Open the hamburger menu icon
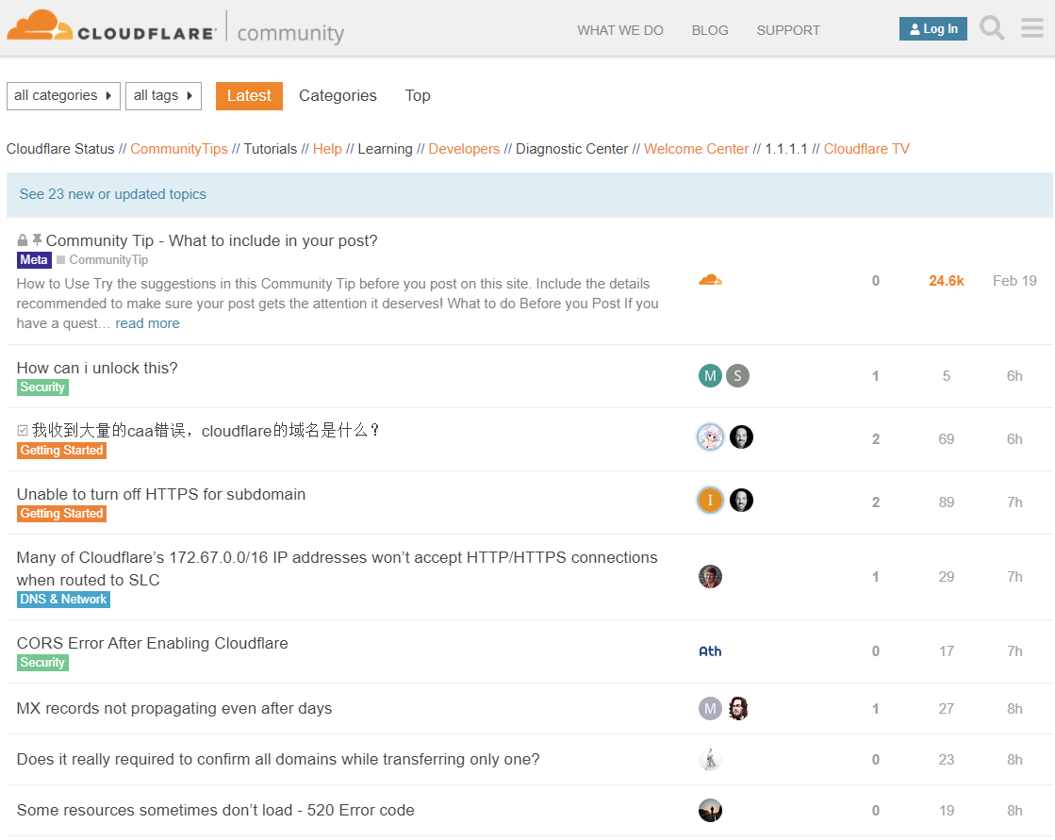The width and height of the screenshot is (1055, 840). click(x=1031, y=28)
